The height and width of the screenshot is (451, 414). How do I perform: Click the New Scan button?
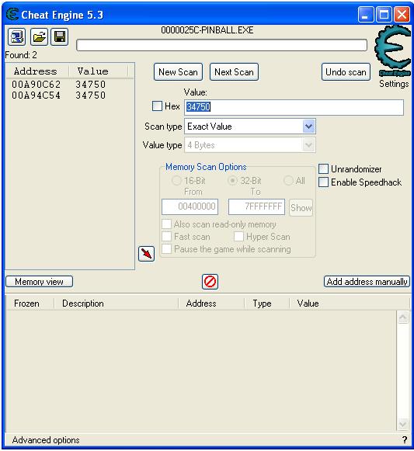point(178,72)
